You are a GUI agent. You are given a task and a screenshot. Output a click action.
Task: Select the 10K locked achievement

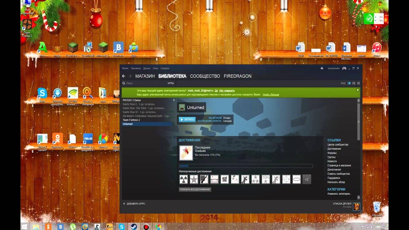tap(266, 179)
